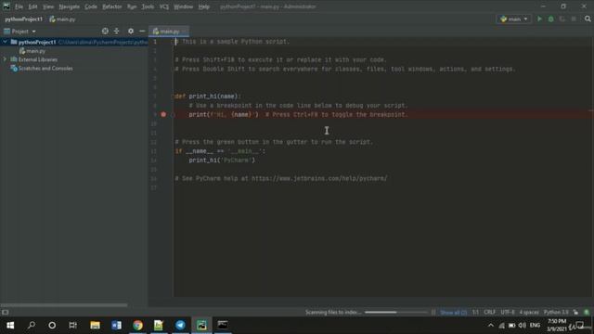Screen dimensions: 594x334
Task: Click main.py breadcrumb in navigation bar
Action: 62,19
